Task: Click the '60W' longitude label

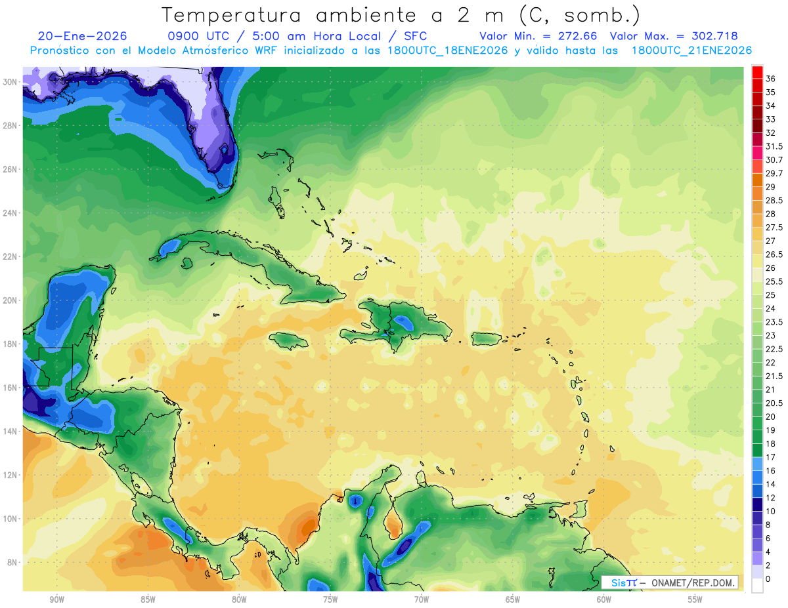Action: (x=604, y=599)
